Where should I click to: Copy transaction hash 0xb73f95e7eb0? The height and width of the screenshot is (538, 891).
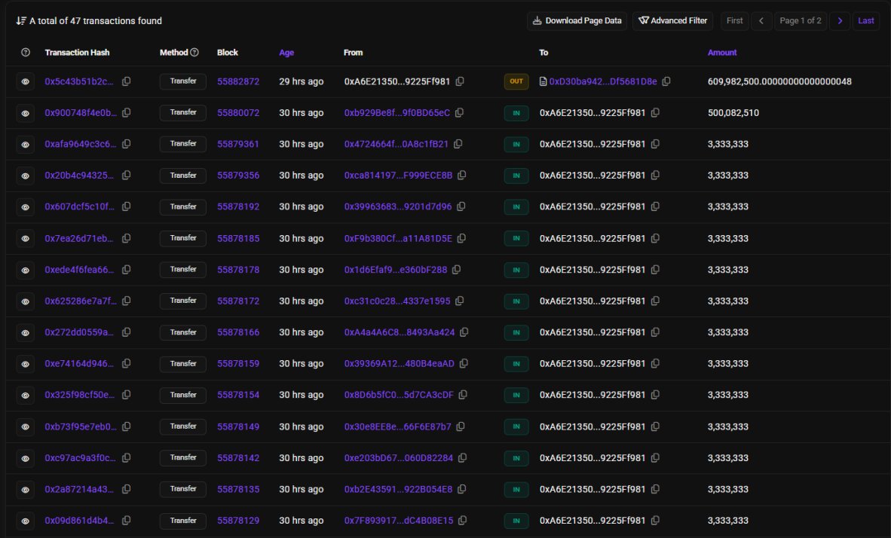point(126,426)
